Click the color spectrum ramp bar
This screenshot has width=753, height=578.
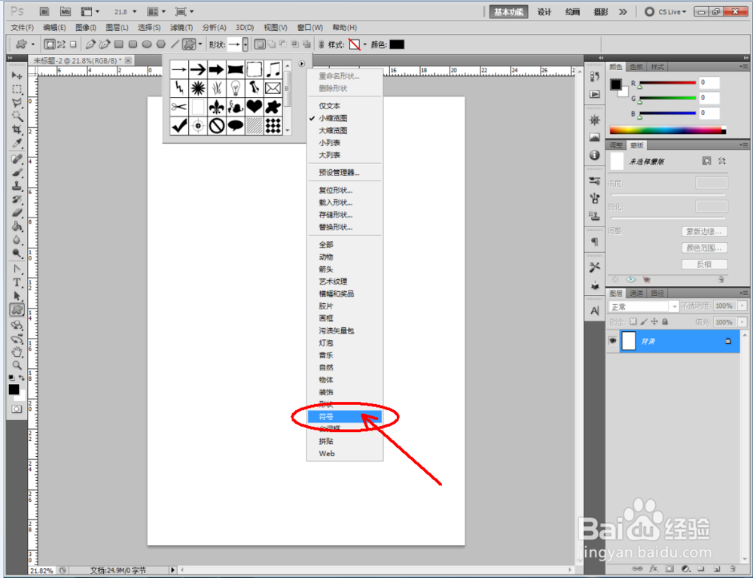[667, 130]
